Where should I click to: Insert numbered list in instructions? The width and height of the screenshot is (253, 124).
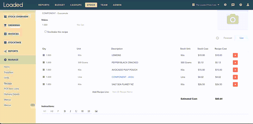tap(89, 111)
